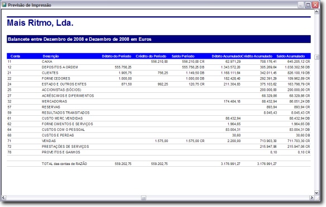This screenshot has width=326, height=207.
Task: Click the VENDAS account description
Action: (49, 141)
